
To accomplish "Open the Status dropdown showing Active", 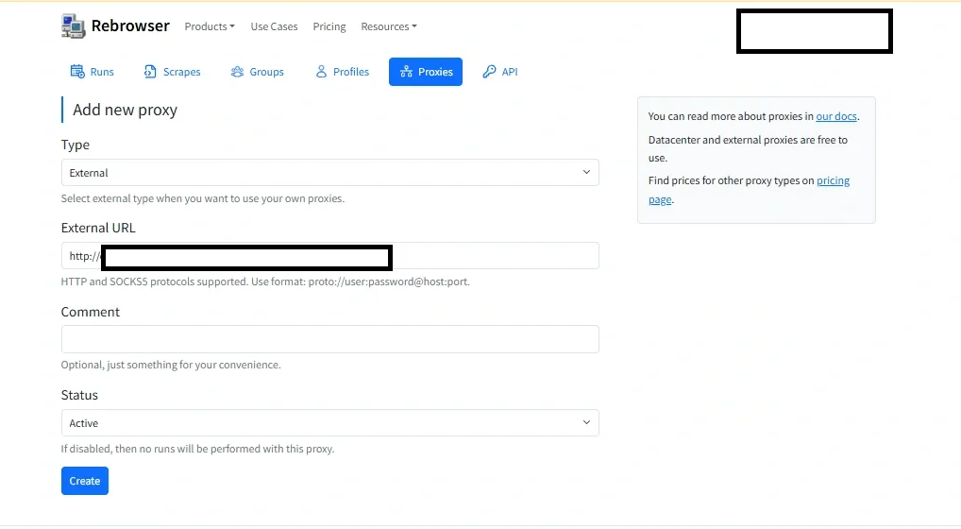I will click(x=329, y=422).
